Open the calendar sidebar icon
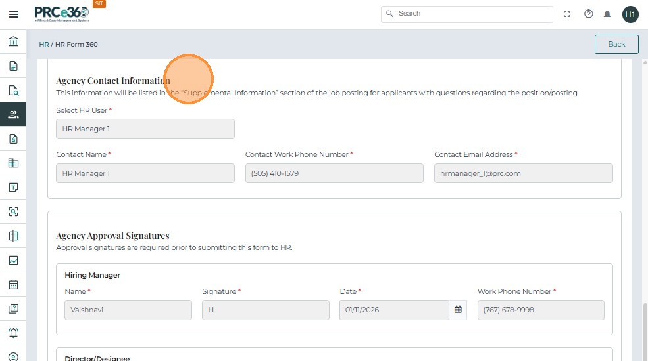This screenshot has width=648, height=361. point(13,284)
